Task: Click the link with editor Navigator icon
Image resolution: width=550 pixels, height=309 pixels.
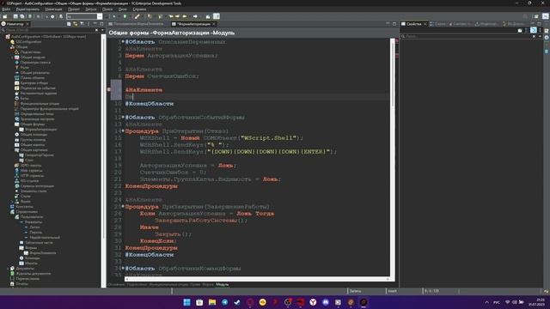Action: click(x=76, y=24)
